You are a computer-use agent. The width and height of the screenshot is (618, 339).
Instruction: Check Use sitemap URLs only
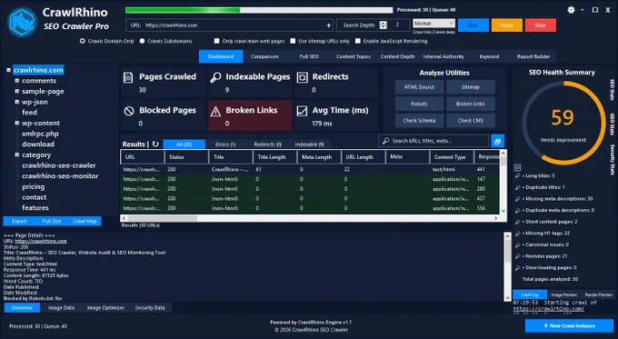pyautogui.click(x=293, y=41)
